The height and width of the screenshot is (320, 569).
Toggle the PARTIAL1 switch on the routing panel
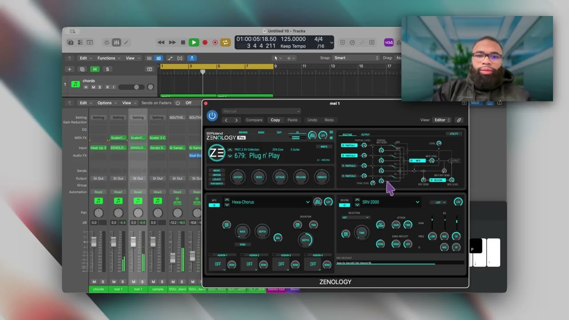(349, 145)
